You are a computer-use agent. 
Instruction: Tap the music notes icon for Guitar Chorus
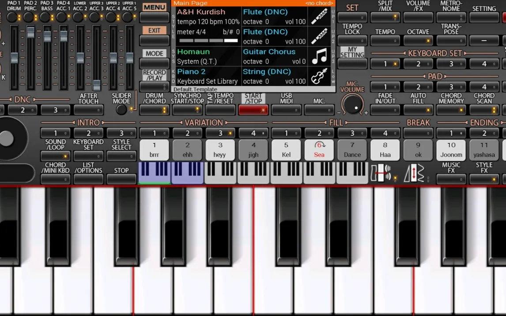point(319,56)
